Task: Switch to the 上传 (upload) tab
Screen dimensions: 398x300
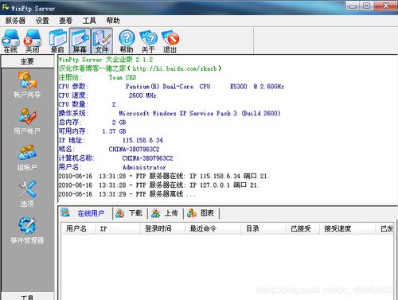Action: [166, 213]
